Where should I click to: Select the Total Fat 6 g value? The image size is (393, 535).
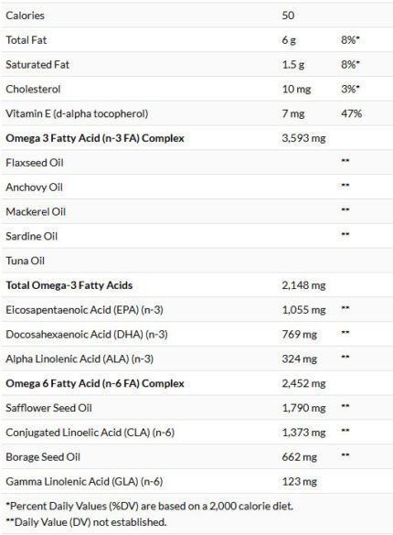pyautogui.click(x=289, y=40)
